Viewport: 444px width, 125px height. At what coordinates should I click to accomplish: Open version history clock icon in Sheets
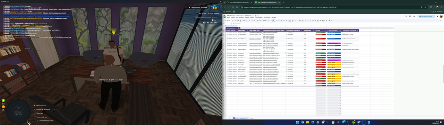406,16
